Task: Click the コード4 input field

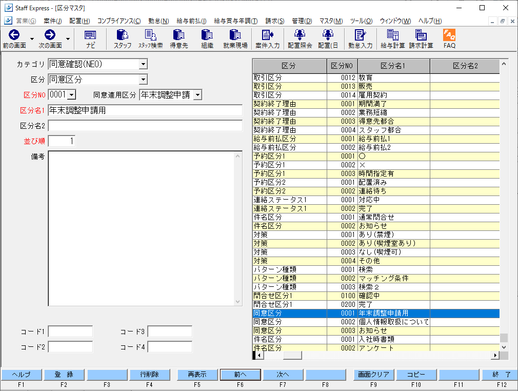Action: click(170, 347)
